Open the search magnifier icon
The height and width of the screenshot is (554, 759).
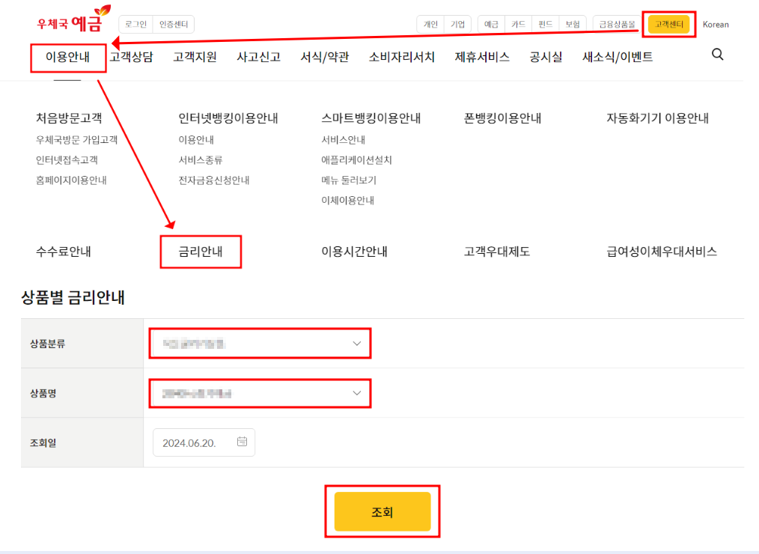(x=717, y=54)
